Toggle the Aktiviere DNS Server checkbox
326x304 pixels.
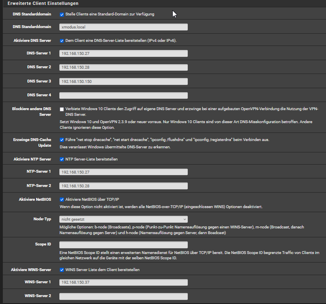pyautogui.click(x=62, y=41)
